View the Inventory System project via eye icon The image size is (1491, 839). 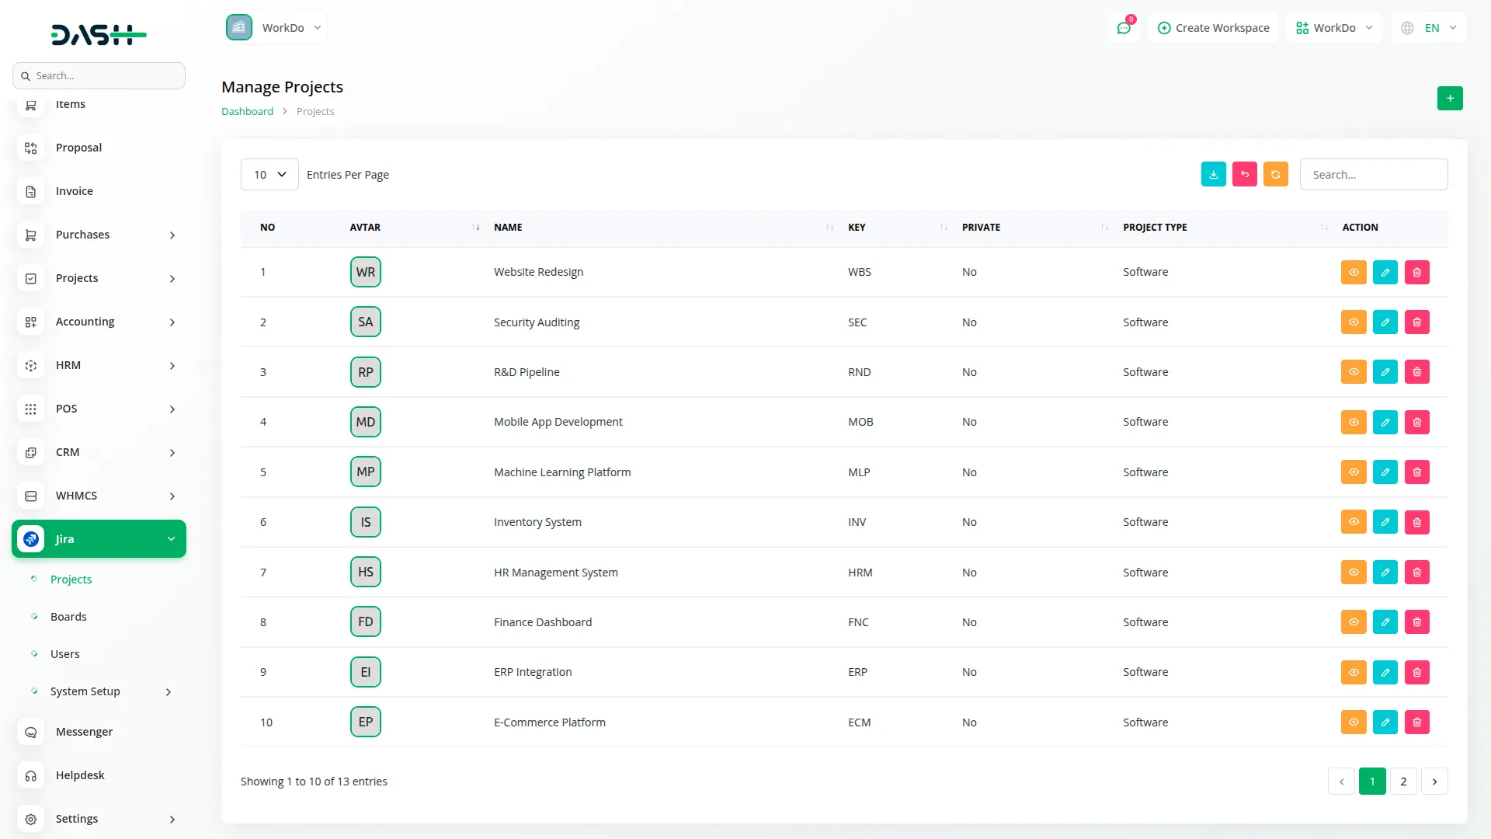click(1353, 523)
